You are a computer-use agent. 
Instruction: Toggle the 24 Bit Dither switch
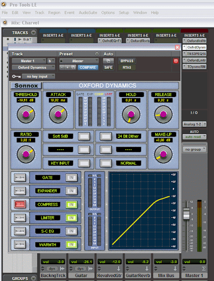point(106,137)
